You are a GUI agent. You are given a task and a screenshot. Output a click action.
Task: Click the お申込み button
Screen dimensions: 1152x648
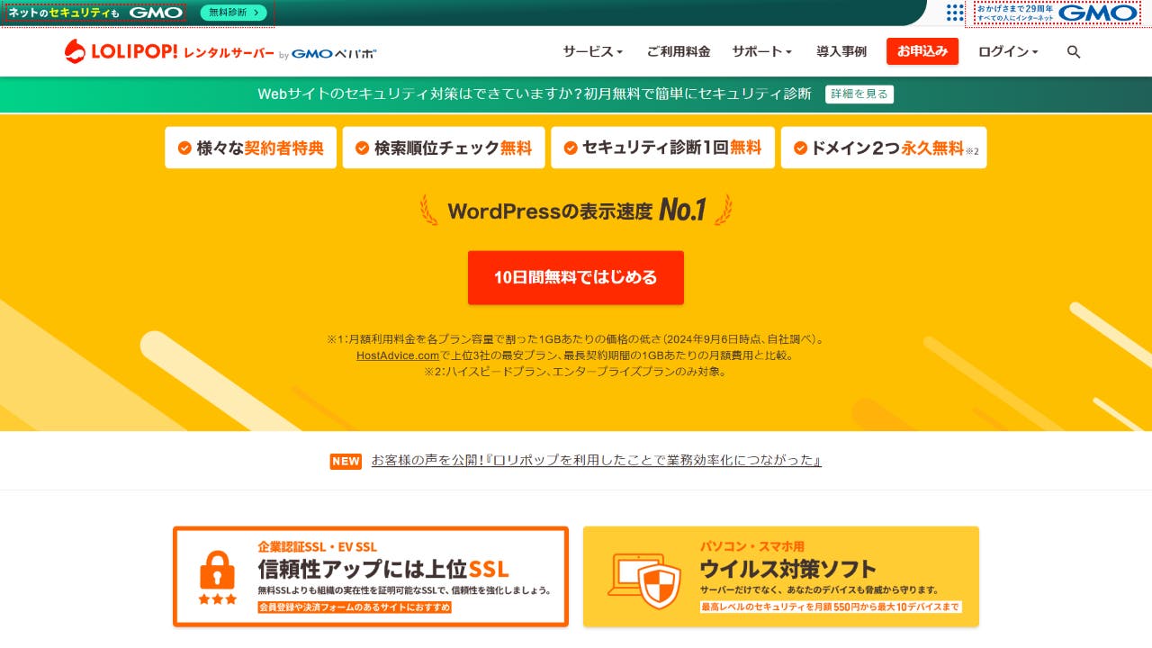click(922, 51)
